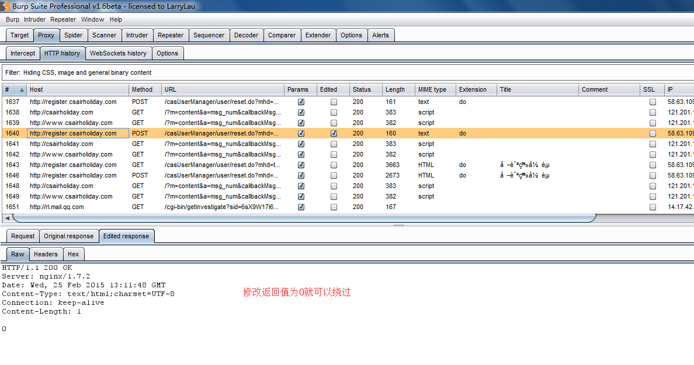Select the HTTP history sub-tab
This screenshot has width=694, height=365.
[62, 54]
